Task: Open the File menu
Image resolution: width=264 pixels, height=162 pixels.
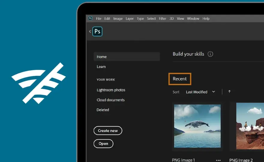Action: coord(99,19)
